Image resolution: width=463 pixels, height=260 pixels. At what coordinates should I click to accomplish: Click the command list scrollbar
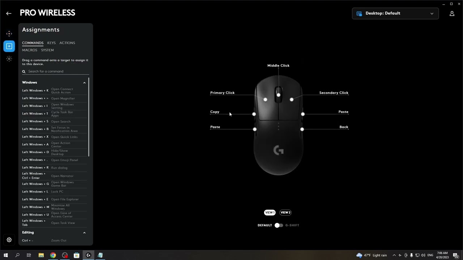coord(89,117)
